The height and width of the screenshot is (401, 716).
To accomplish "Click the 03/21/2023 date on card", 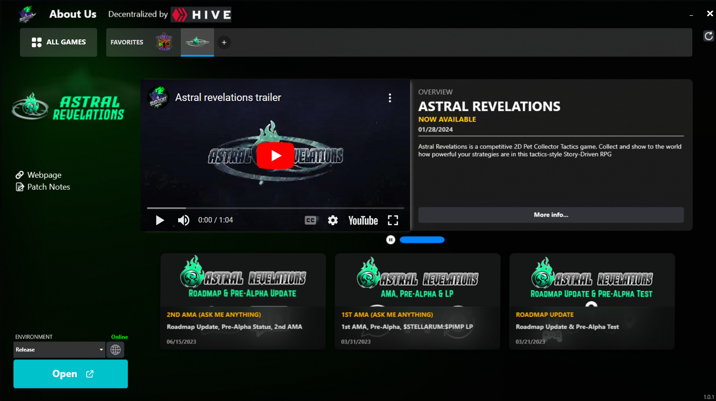I will (530, 342).
